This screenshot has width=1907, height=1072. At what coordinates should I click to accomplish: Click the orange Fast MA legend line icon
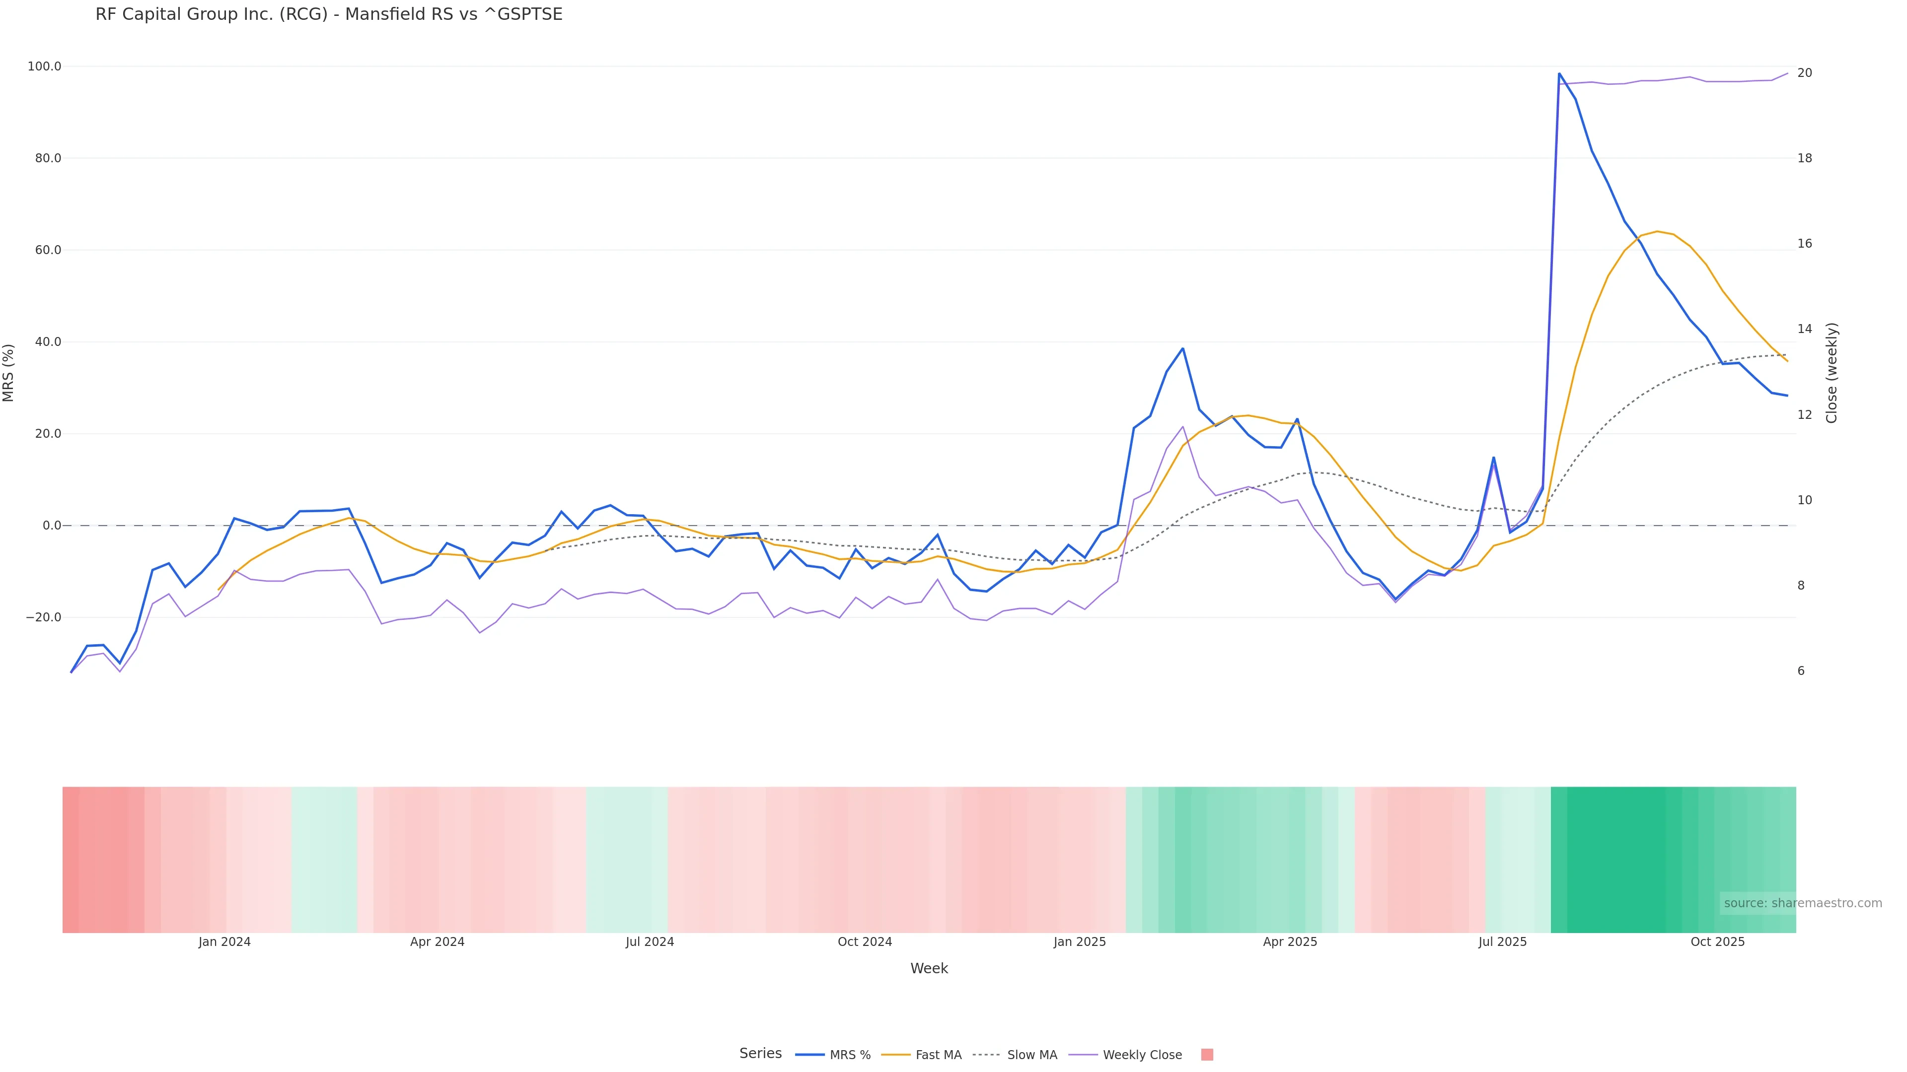click(896, 1055)
